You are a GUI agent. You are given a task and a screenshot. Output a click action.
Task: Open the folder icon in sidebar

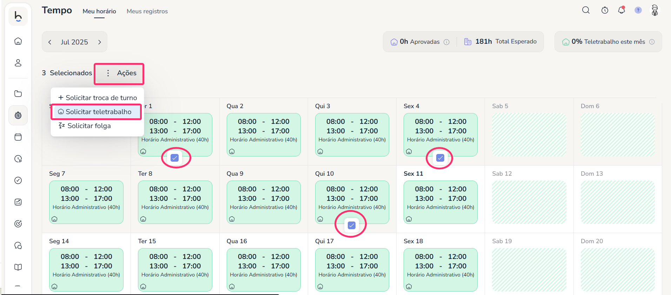(x=18, y=93)
